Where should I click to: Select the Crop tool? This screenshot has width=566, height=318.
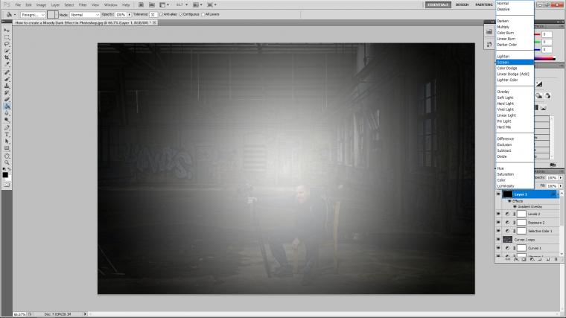pyautogui.click(x=7, y=58)
